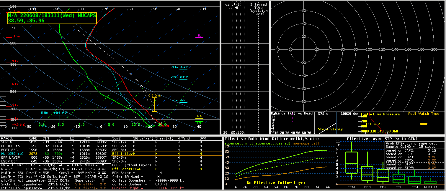Click the SFC-3km row in kinematics table
This screenshot has width=446, height=191.
click(167, 150)
